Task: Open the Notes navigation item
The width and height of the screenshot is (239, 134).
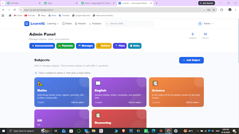Action: [x=67, y=24]
